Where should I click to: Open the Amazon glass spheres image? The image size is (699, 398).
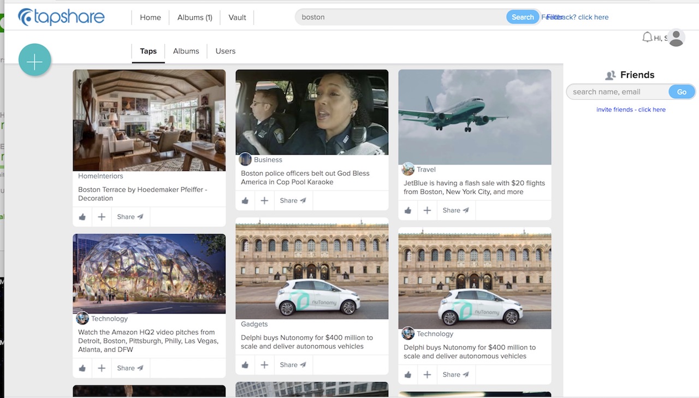tap(149, 274)
